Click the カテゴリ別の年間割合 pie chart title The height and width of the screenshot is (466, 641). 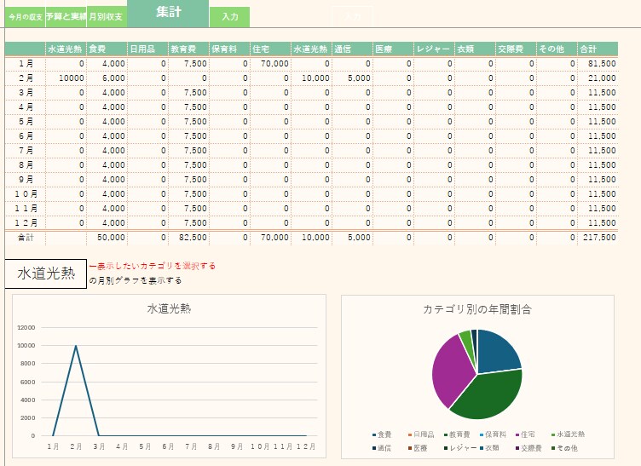click(x=477, y=309)
